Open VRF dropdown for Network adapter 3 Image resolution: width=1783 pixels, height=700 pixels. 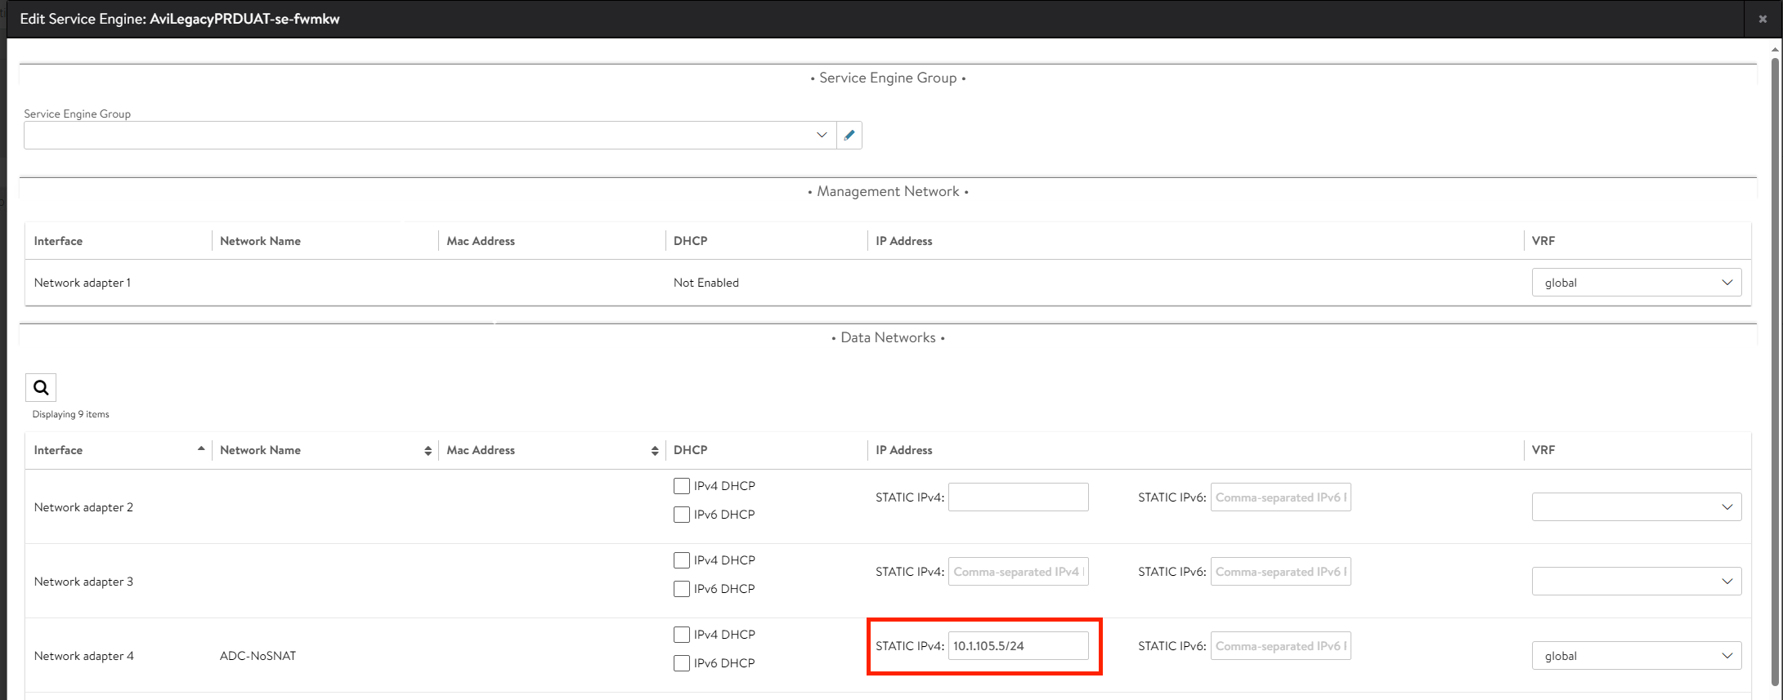coord(1637,581)
